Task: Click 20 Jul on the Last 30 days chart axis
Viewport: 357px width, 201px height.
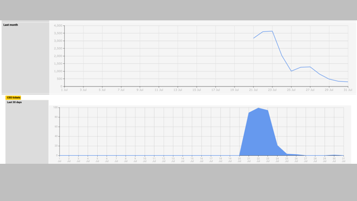Action: pyautogui.click(x=239, y=160)
